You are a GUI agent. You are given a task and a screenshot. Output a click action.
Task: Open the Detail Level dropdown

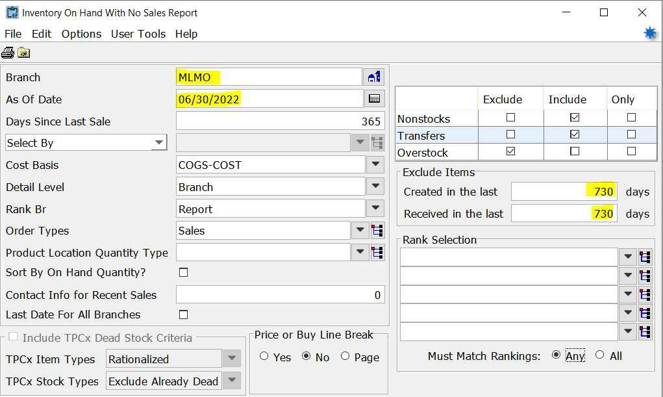click(375, 187)
